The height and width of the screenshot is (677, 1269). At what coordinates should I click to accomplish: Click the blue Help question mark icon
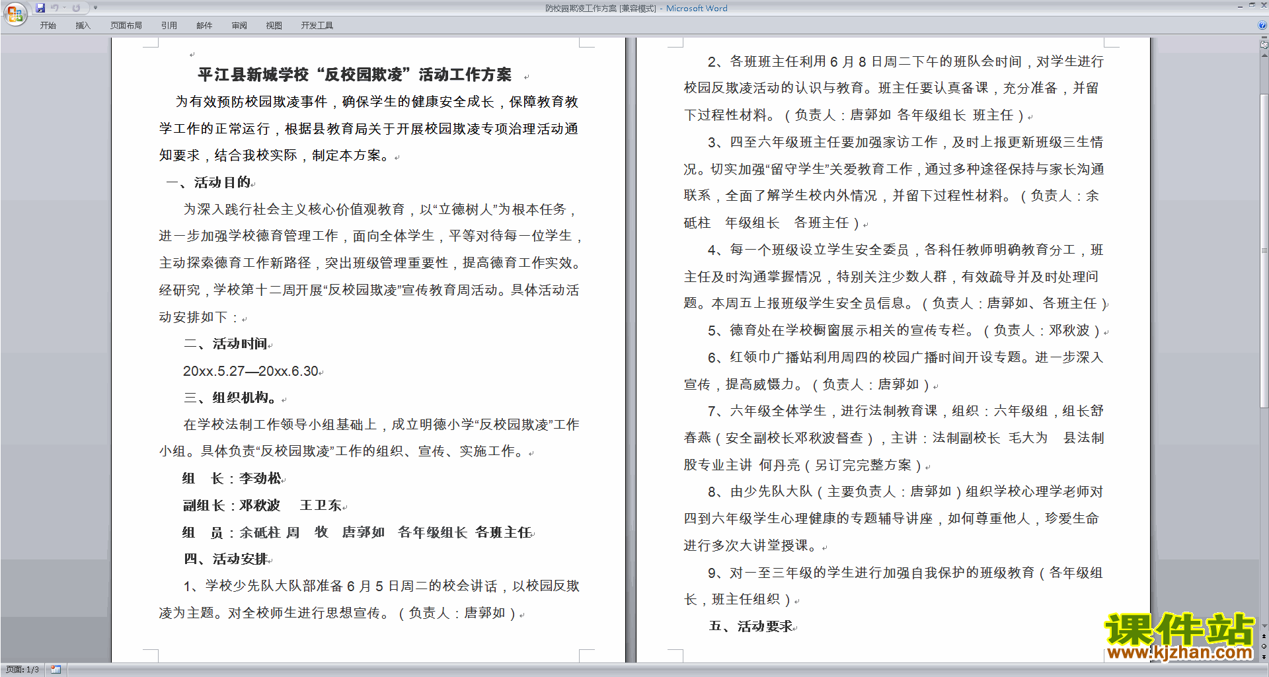point(1262,26)
